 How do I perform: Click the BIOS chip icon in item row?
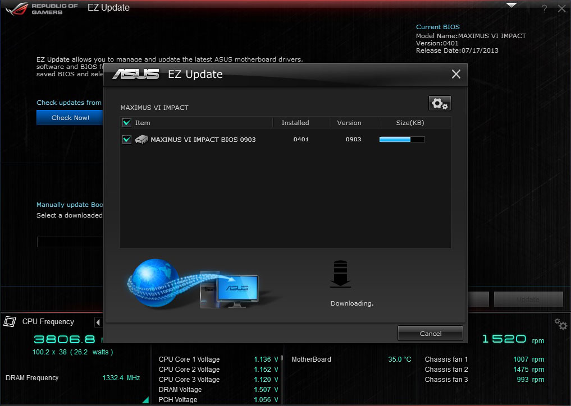point(141,139)
